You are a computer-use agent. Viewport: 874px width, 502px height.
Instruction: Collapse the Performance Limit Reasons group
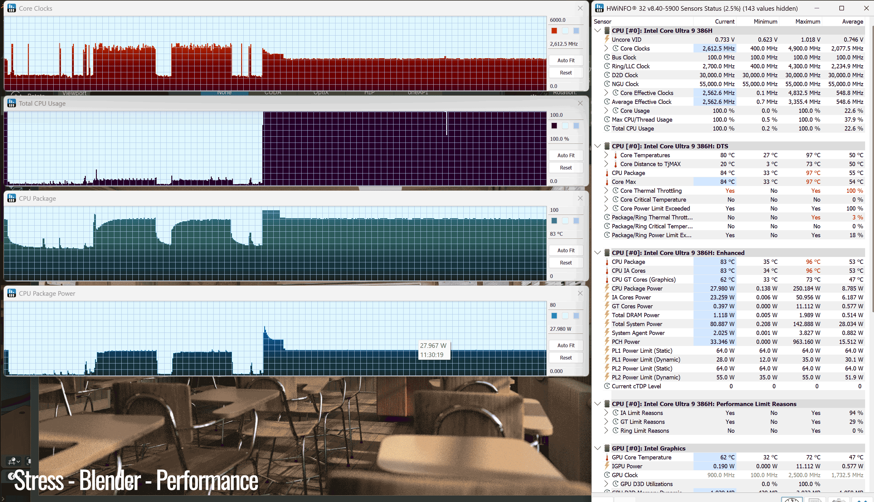click(x=598, y=404)
